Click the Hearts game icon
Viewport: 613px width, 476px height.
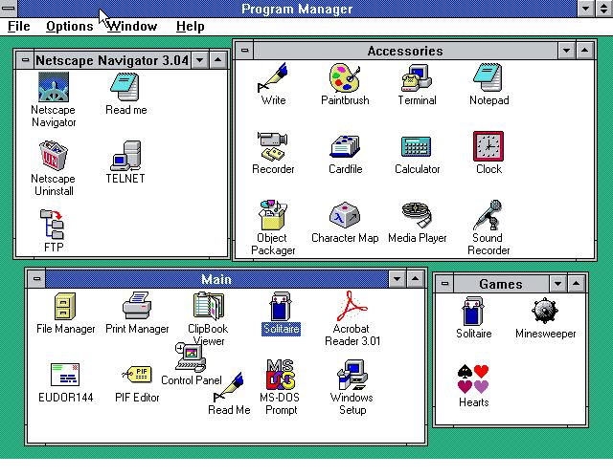[x=473, y=379]
